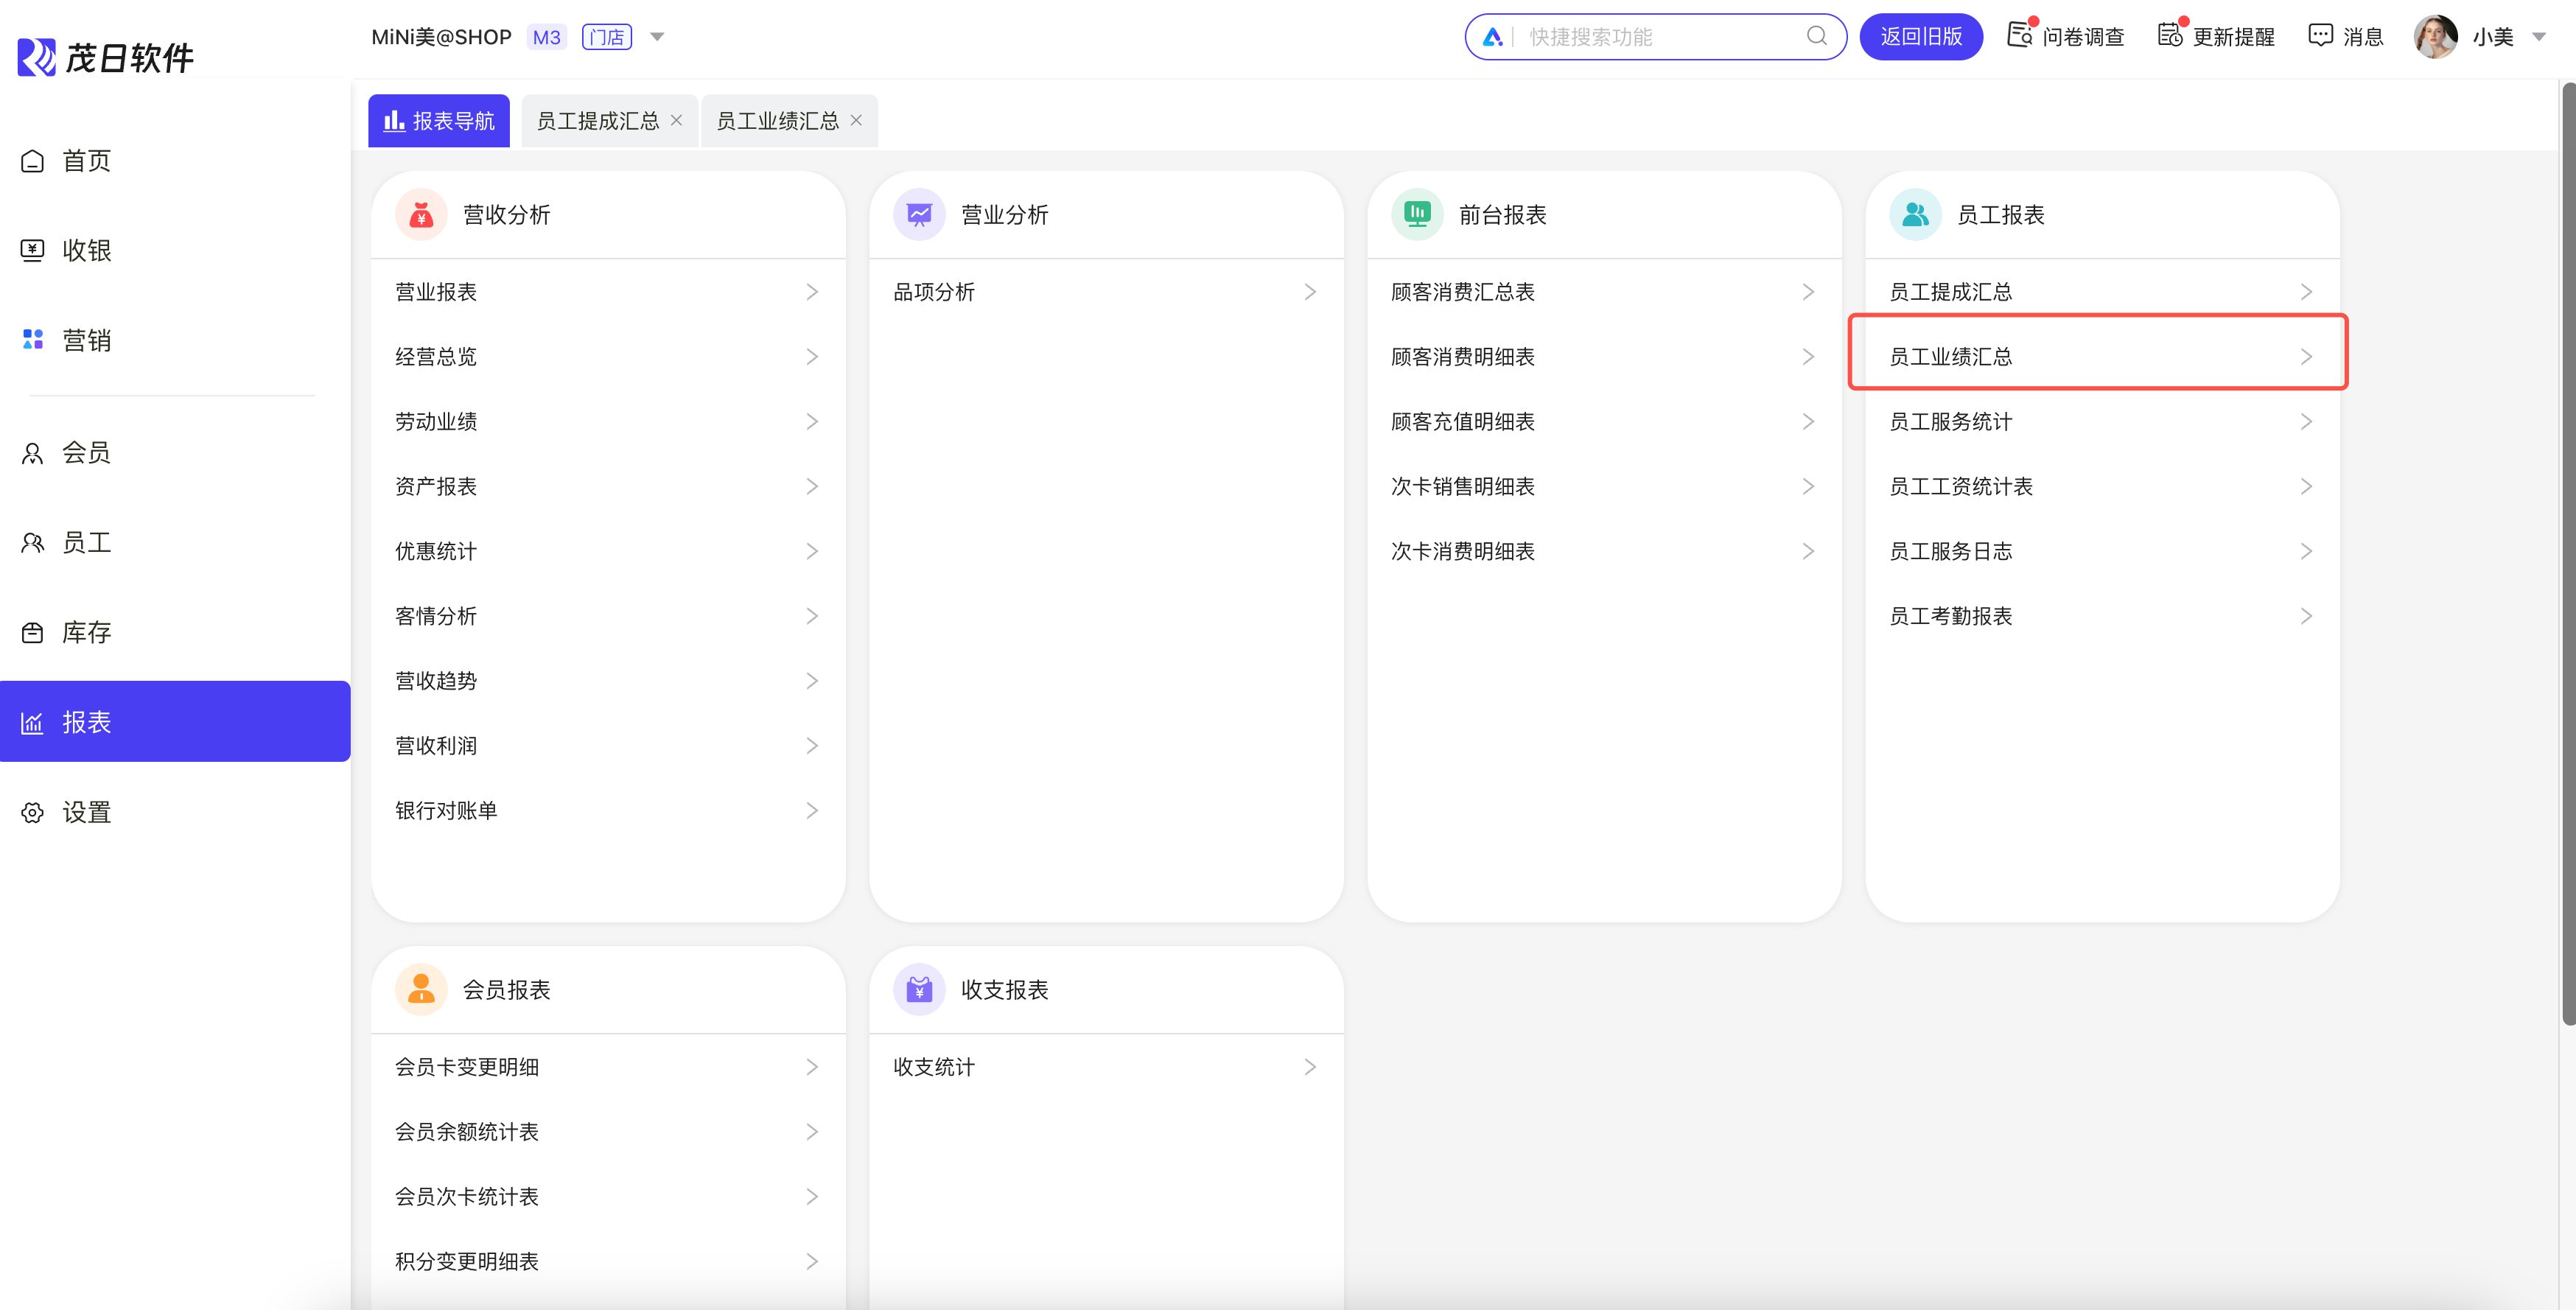Click the search magnifier icon
Viewport: 2576px width, 1310px height.
[x=1817, y=36]
